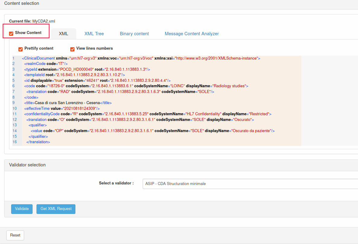The image size is (358, 244).
Task: Uncheck the Prettify content checkbox
Action: [21, 49]
